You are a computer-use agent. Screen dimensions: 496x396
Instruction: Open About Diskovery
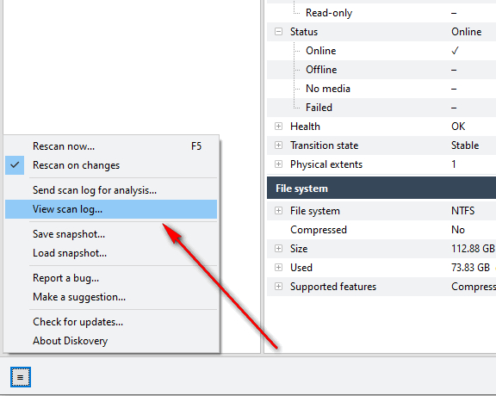111,341
